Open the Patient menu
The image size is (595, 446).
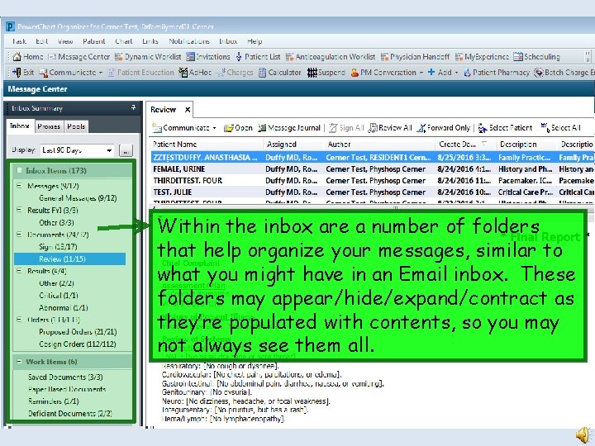(93, 41)
